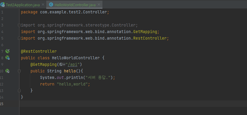
Task: Click the Test2Application.java file icon
Action: (x=2, y=5)
